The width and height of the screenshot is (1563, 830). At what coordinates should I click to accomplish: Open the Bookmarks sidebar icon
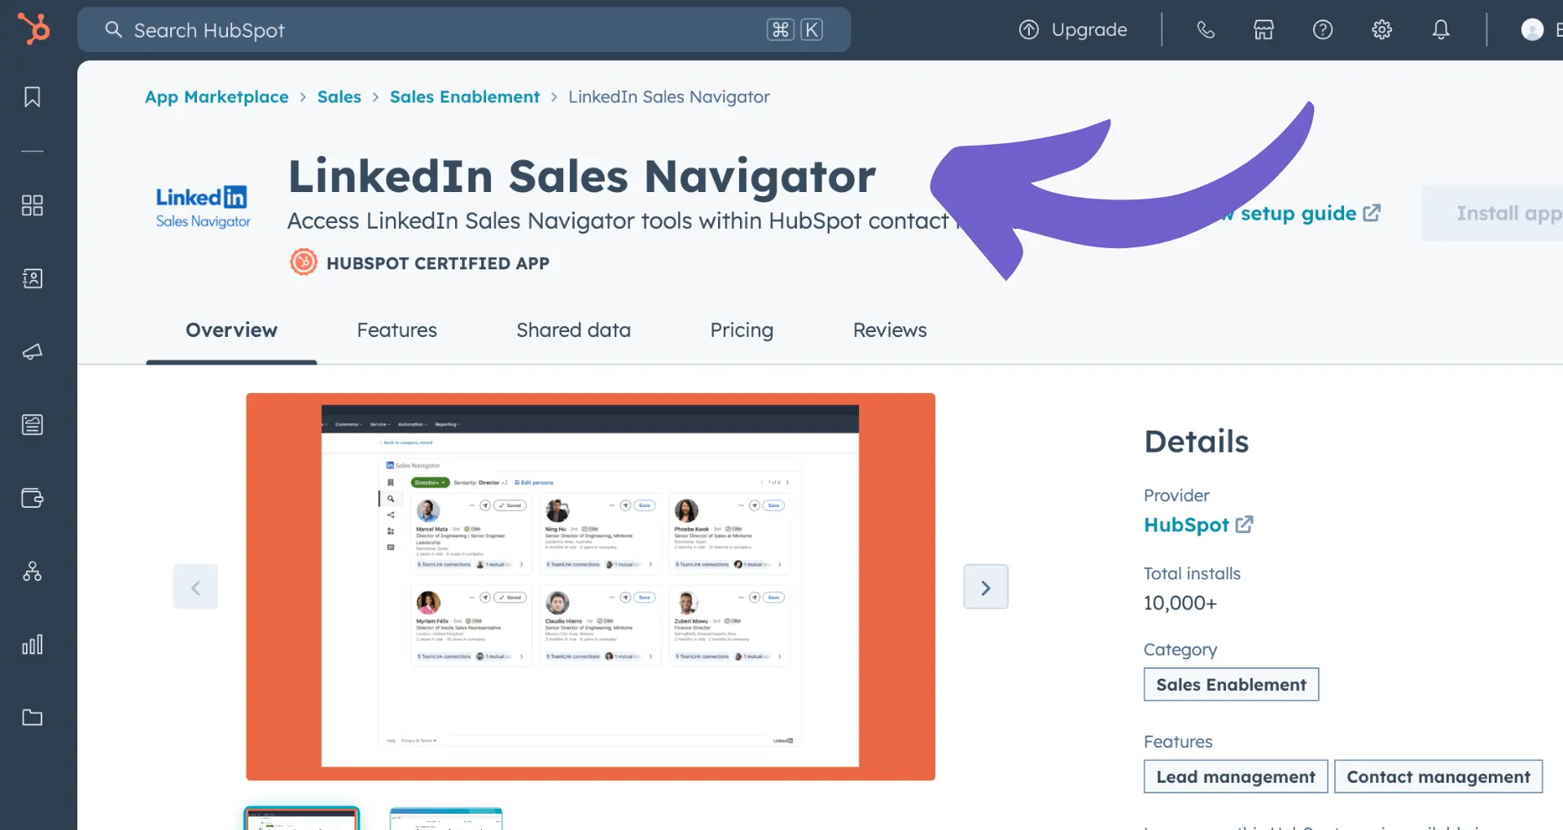[33, 97]
